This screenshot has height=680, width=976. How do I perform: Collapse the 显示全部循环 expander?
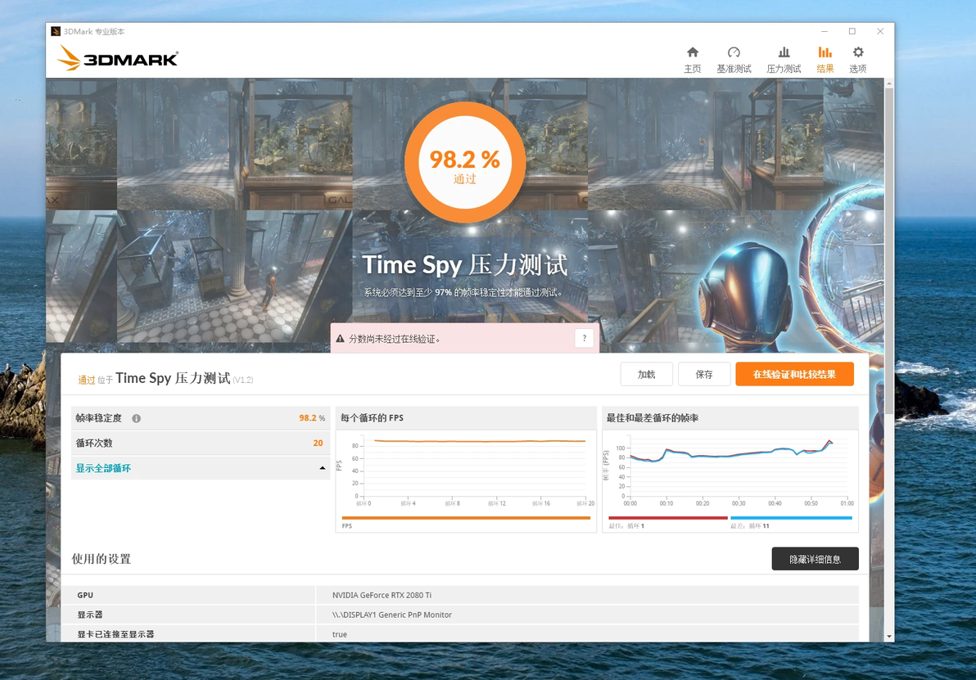coord(323,468)
